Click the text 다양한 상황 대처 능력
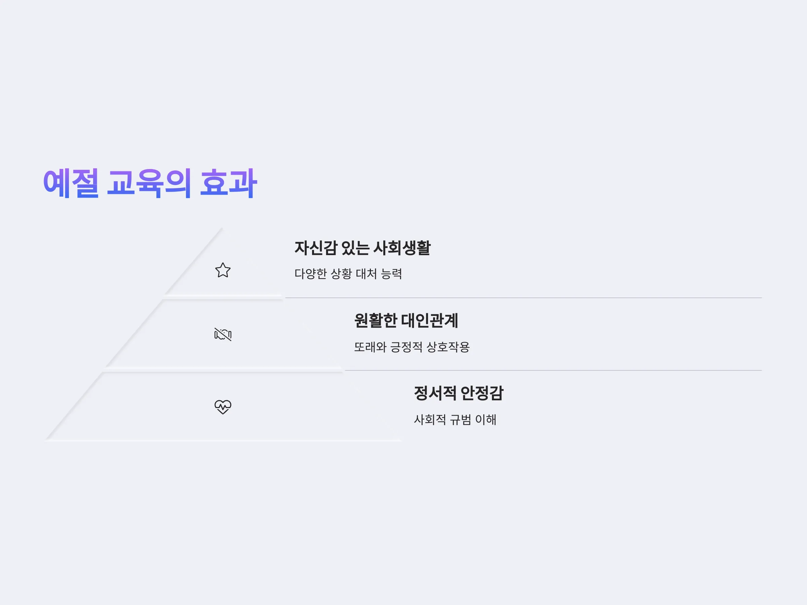 click(348, 274)
